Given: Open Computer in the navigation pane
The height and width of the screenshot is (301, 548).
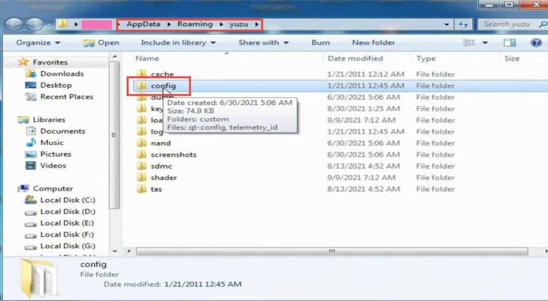Looking at the screenshot, I should pyautogui.click(x=53, y=189).
